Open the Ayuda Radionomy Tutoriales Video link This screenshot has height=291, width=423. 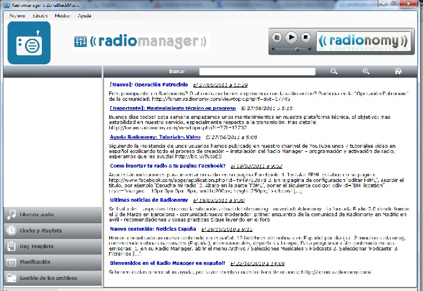pos(155,137)
